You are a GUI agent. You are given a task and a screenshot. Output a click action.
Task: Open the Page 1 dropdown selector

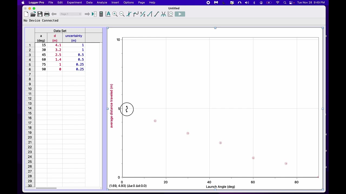(71, 14)
